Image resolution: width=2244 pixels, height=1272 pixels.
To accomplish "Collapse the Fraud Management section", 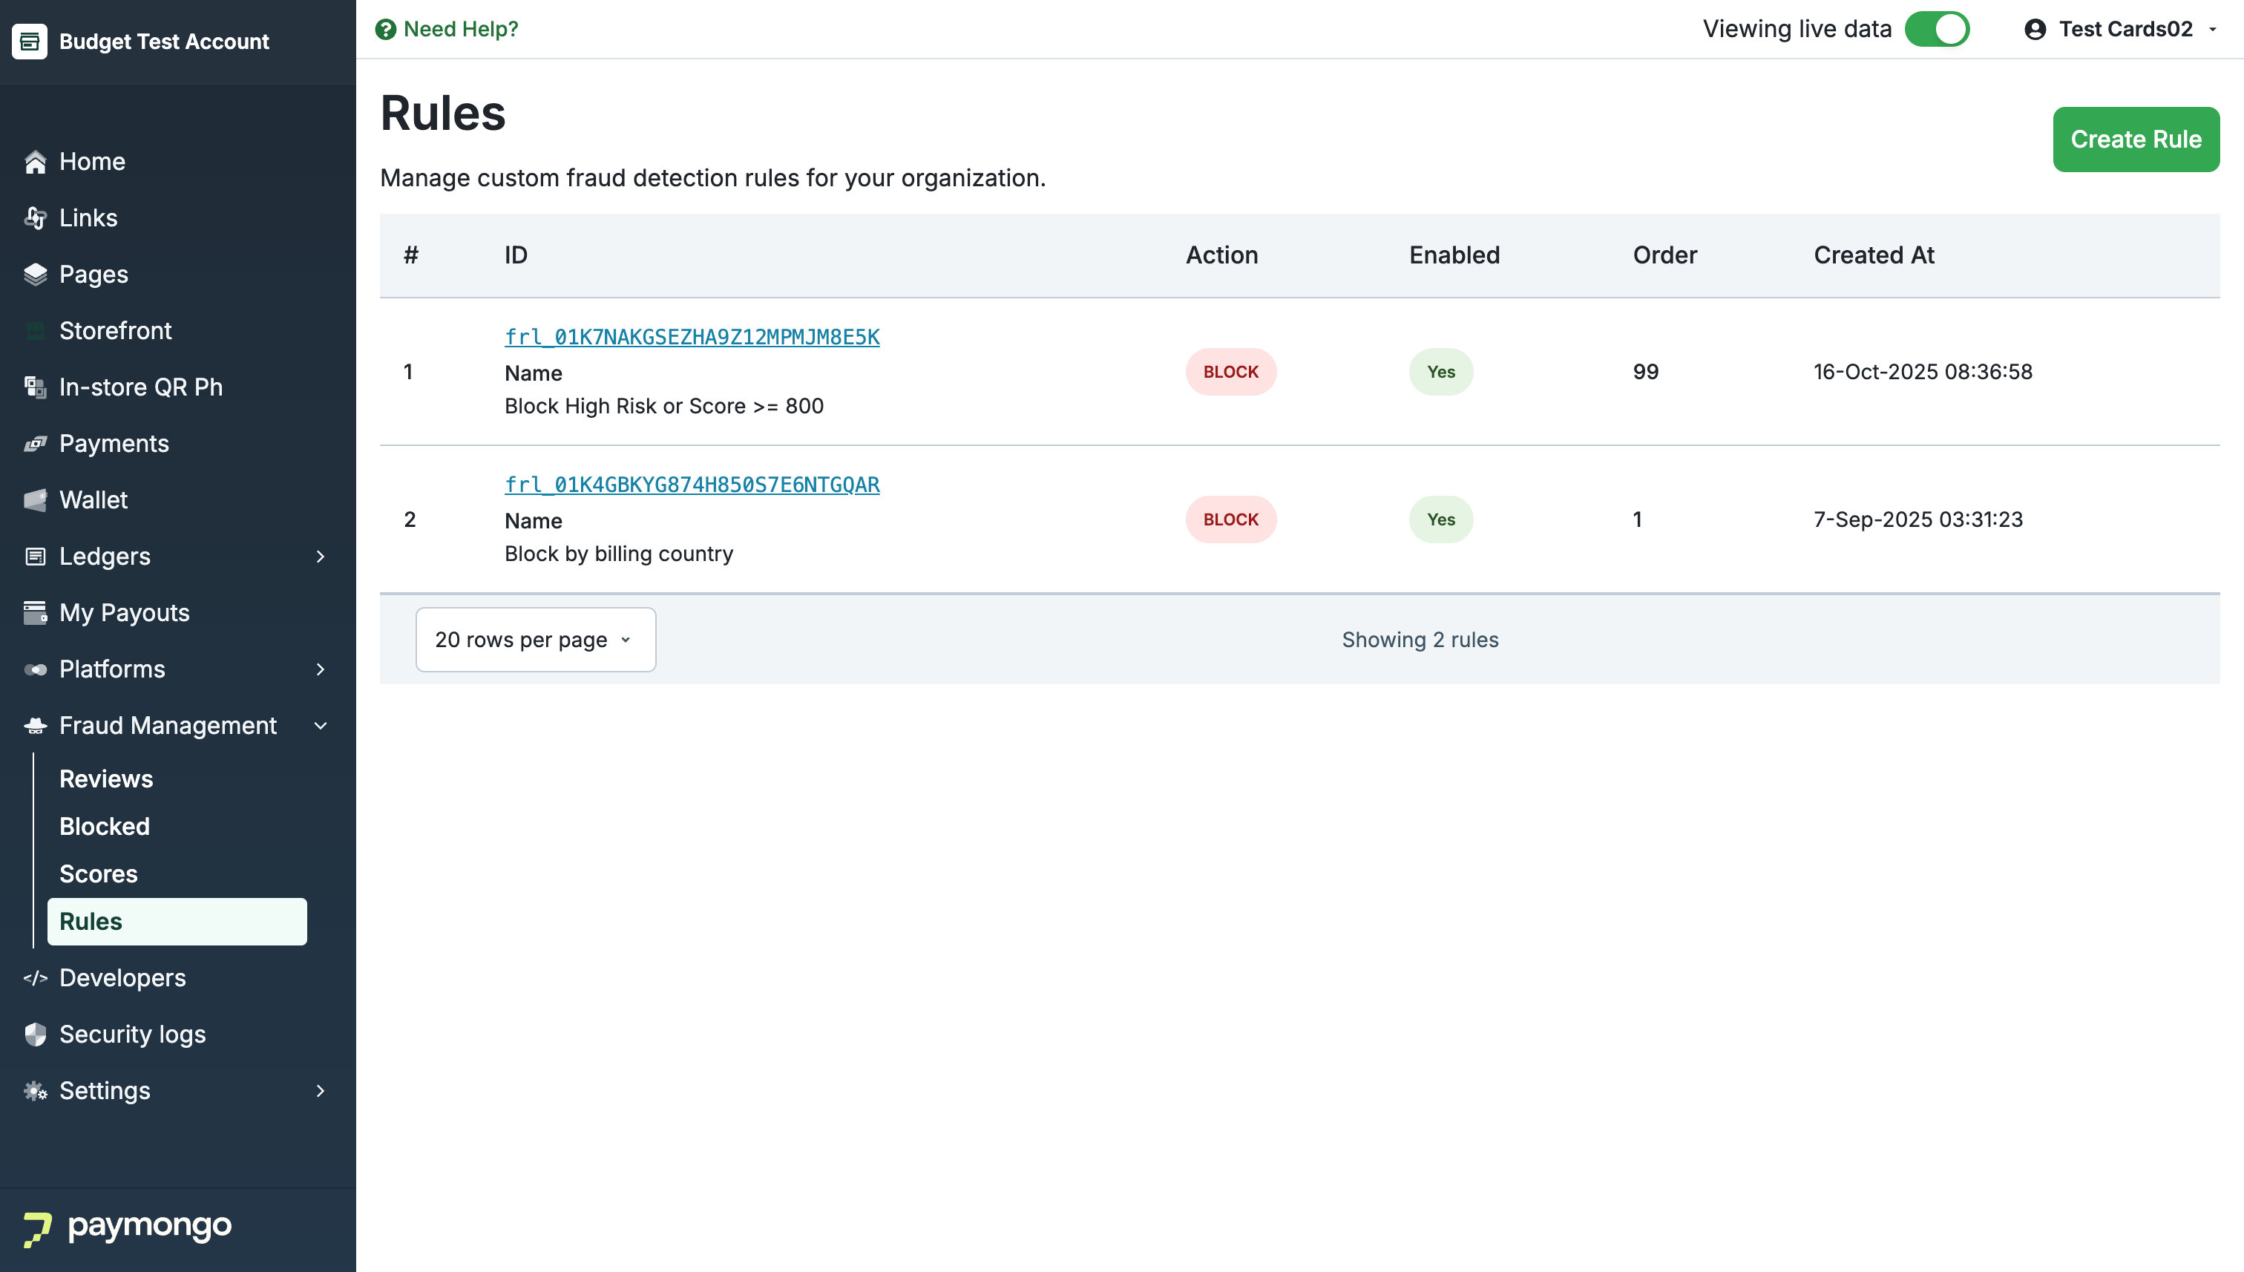I will pos(321,726).
